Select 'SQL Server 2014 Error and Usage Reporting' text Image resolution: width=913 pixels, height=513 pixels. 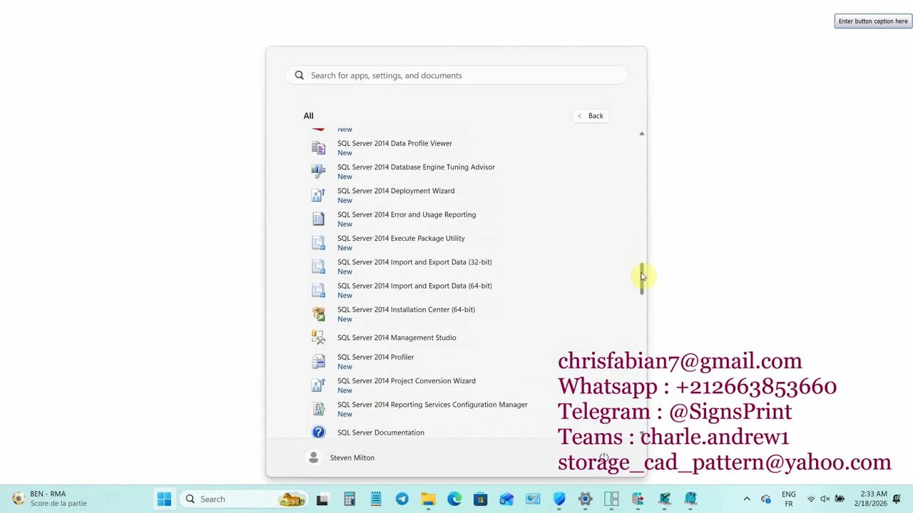(407, 214)
